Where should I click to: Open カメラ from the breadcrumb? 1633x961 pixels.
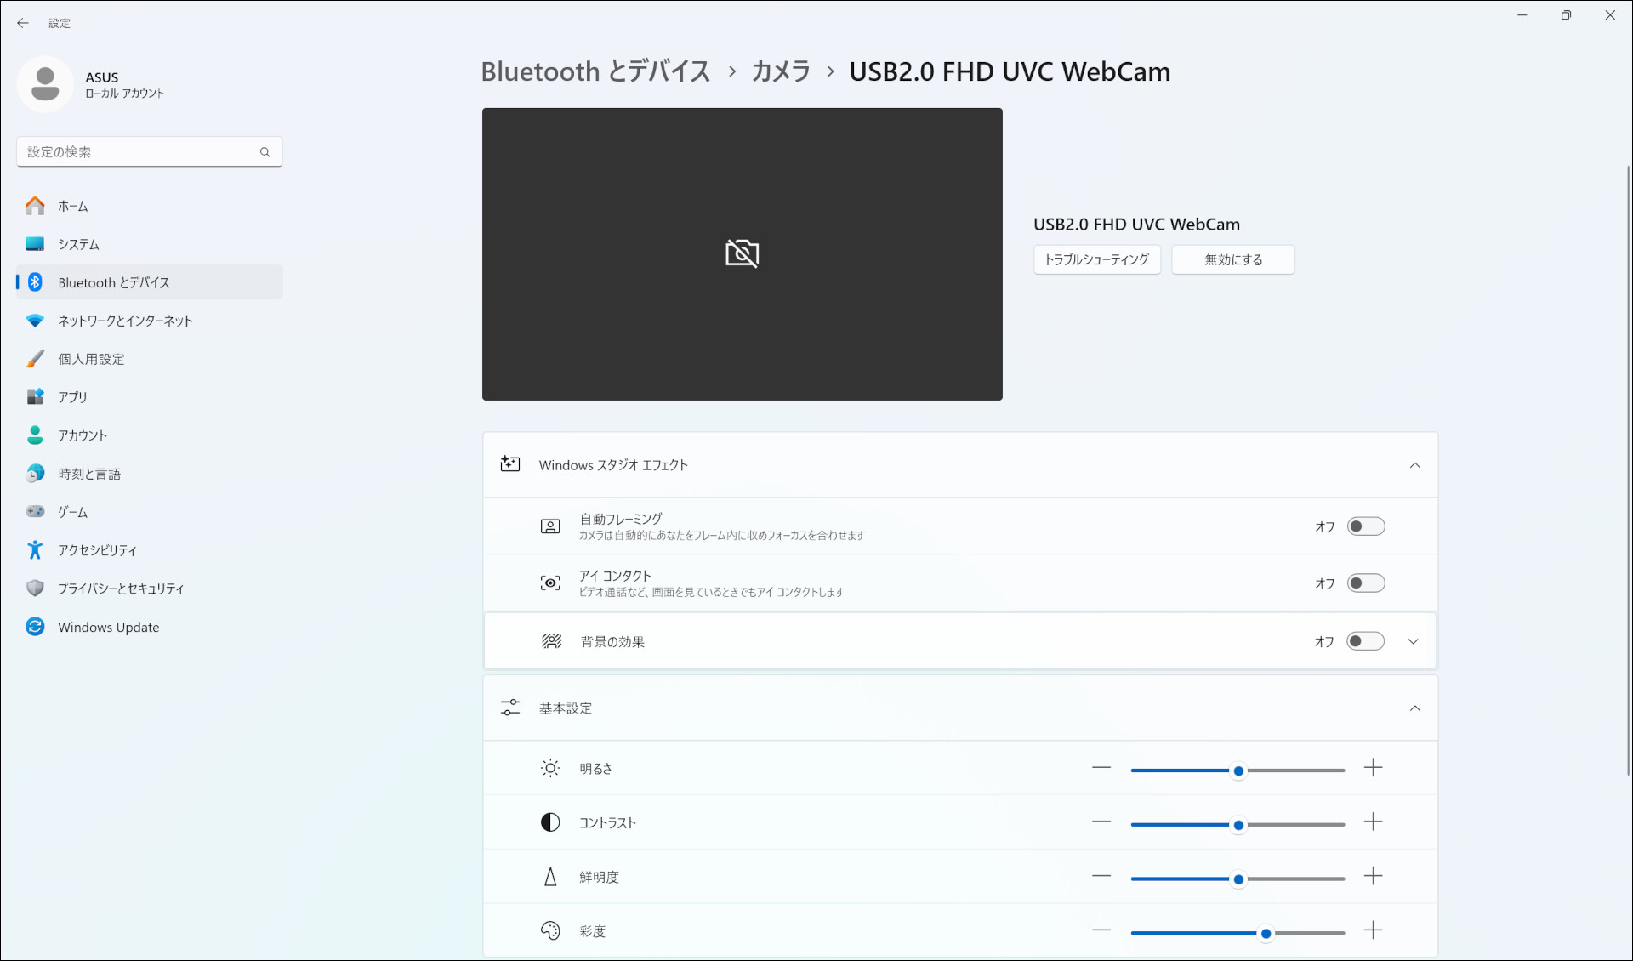(779, 71)
